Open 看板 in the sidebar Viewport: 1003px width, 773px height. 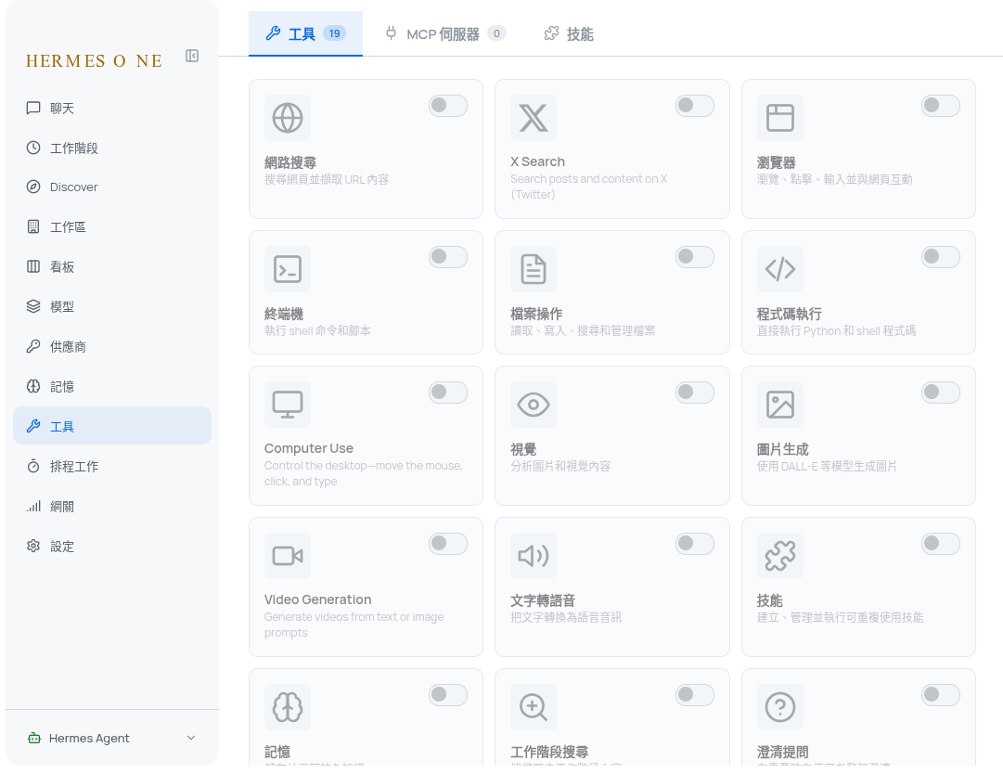tap(112, 266)
